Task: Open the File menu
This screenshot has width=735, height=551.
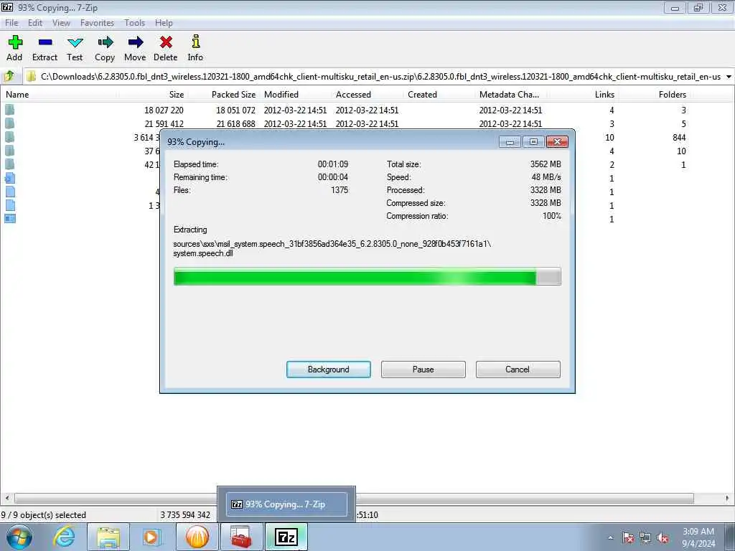Action: coord(11,22)
